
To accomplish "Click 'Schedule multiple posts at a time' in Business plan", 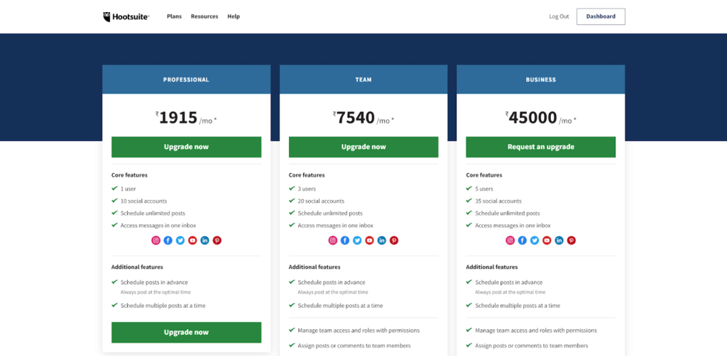I will 518,306.
